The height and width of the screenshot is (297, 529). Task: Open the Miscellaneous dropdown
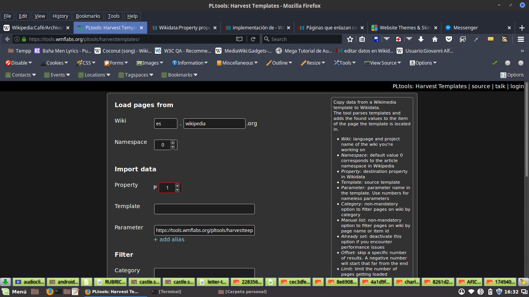coord(237,63)
